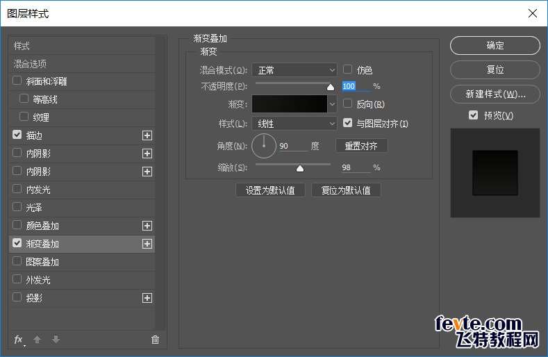
Task: Open the gradient picker dropdown arrow
Action: [x=332, y=104]
